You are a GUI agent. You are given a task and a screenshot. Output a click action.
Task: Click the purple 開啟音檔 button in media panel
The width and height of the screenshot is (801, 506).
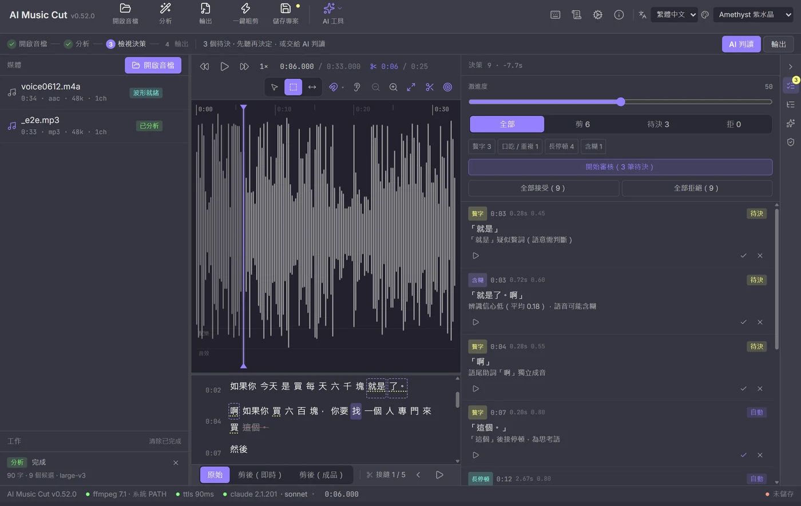tap(153, 65)
